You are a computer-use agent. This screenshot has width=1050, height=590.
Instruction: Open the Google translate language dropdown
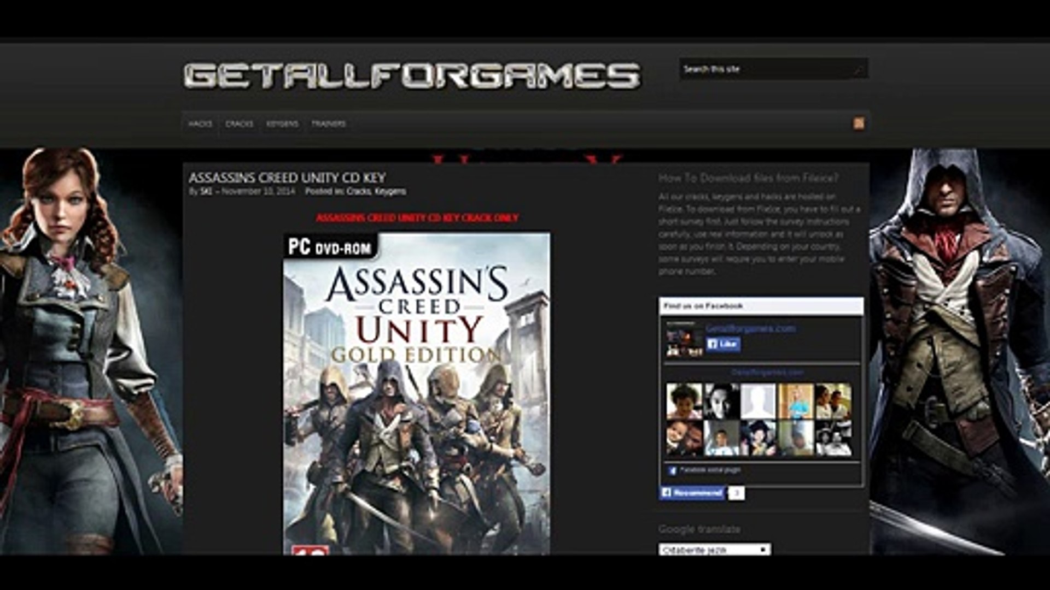click(714, 550)
